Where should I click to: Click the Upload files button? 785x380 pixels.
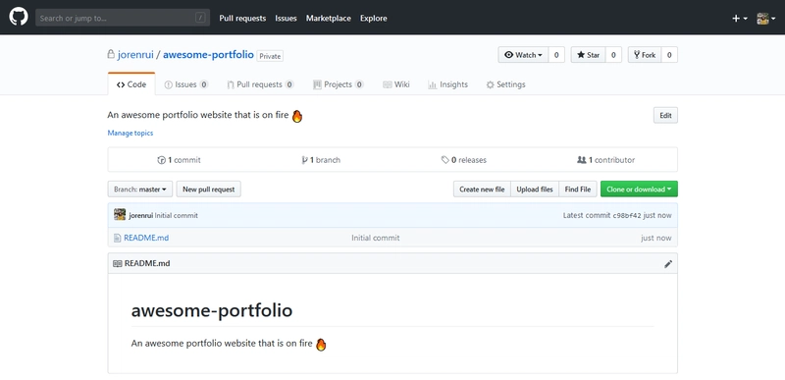[535, 190]
